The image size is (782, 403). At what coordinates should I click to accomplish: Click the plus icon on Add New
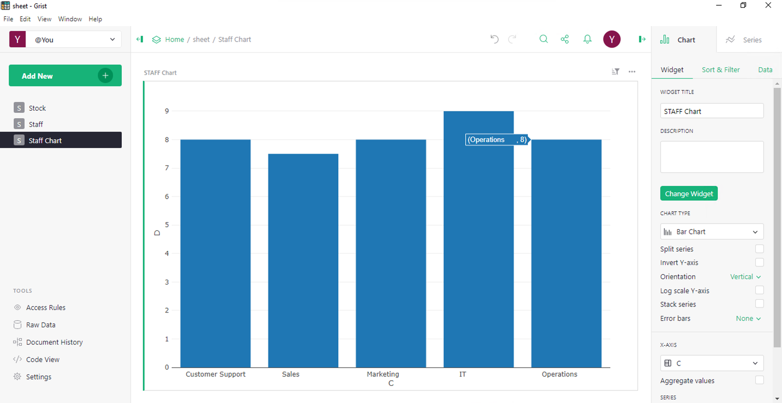click(105, 76)
